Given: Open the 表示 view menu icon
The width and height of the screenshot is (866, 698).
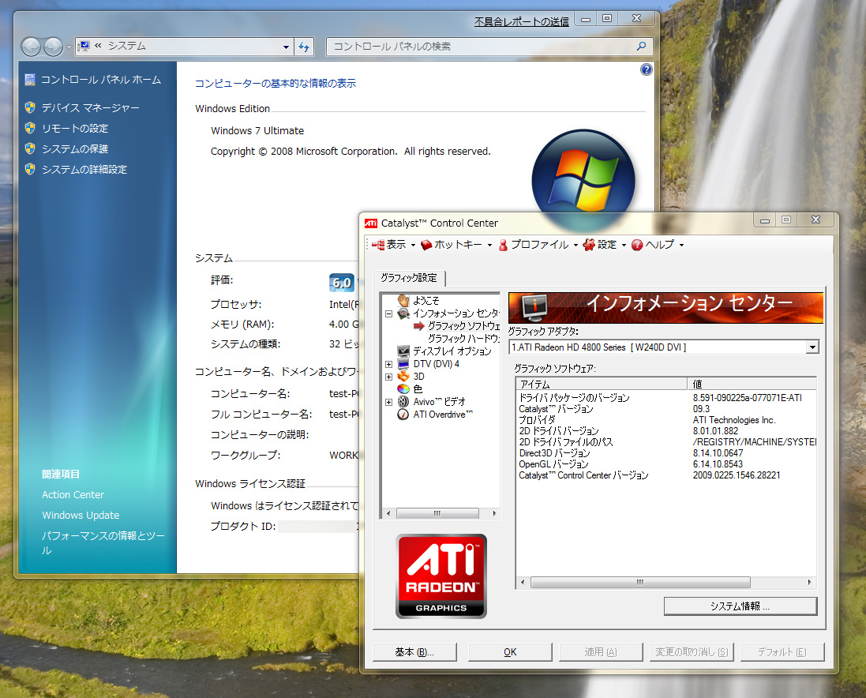Looking at the screenshot, I should click(x=378, y=245).
